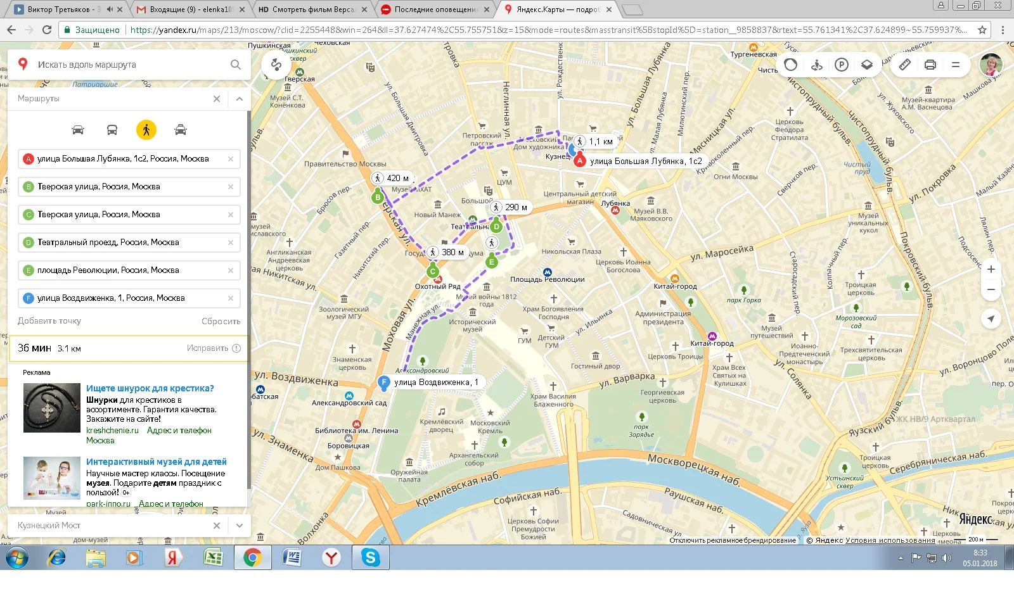Click the kreshchenie.ru link

coord(112,430)
